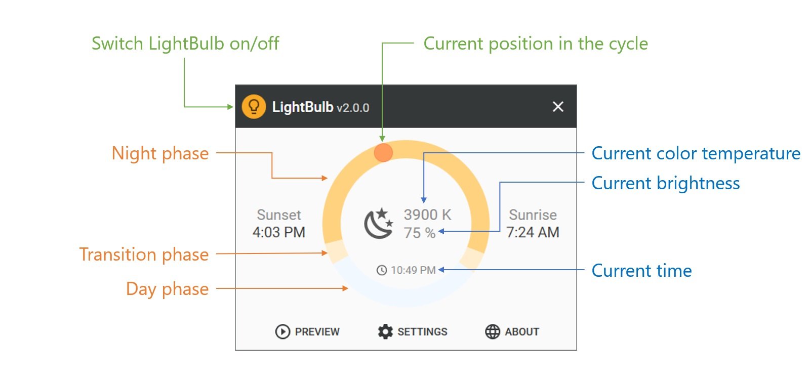This screenshot has width=810, height=382.
Task: Click the orange cycle position dot
Action: click(383, 152)
